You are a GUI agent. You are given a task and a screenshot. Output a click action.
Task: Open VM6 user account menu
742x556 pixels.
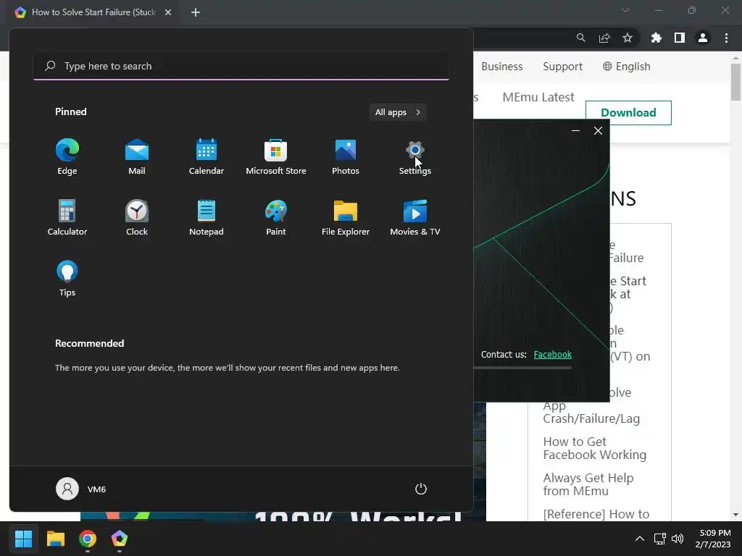tap(81, 489)
